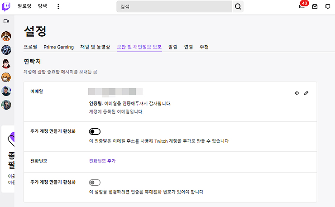Open notifications inbox with 43 badge
Screen dimensions: 335x207
tap(302, 6)
